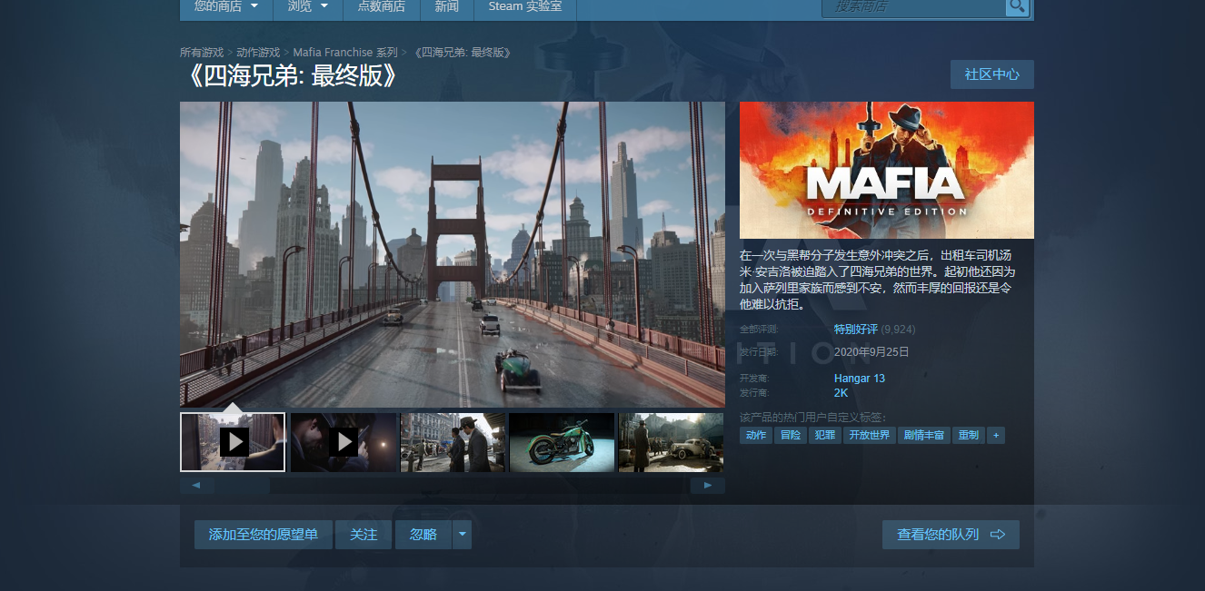
Task: Open screenshot thumbnail with vintage car and man
Action: tap(671, 442)
